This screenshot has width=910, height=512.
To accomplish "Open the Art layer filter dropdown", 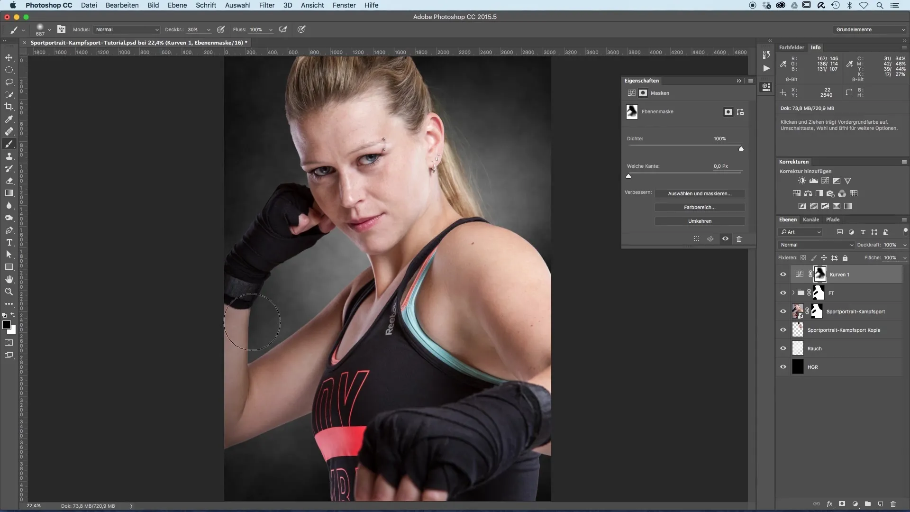I will pyautogui.click(x=801, y=232).
